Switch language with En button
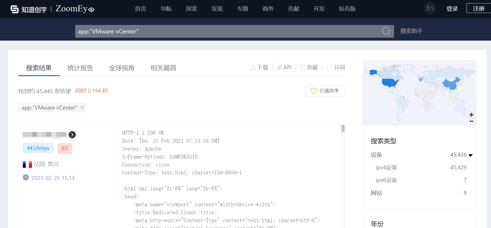This screenshot has width=491, height=228. pyautogui.click(x=430, y=8)
